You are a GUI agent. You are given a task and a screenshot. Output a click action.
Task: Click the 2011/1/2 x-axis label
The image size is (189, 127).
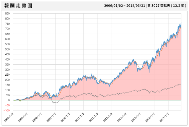pos(79,118)
